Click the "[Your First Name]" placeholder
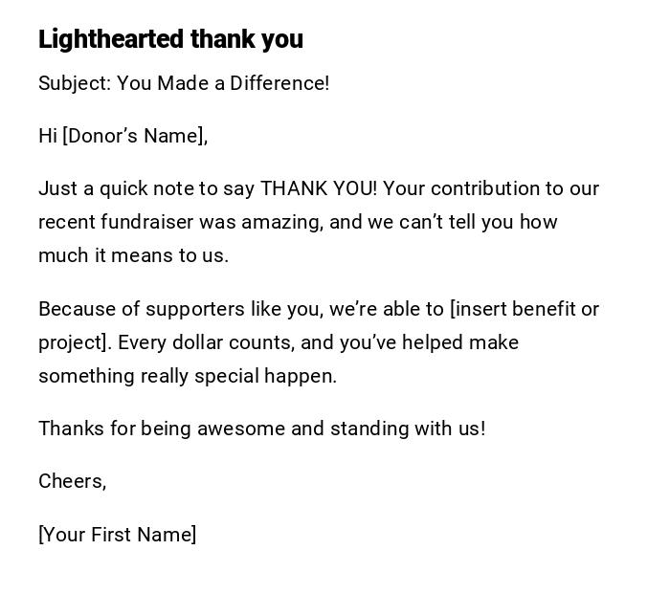 point(118,535)
